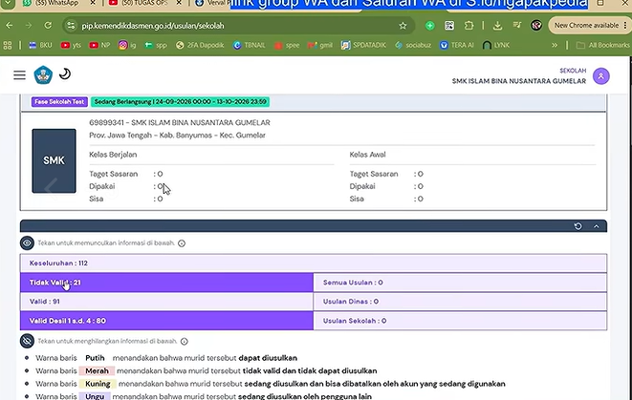Click the SMK school thumbnail
This screenshot has width=632, height=400.
54,161
